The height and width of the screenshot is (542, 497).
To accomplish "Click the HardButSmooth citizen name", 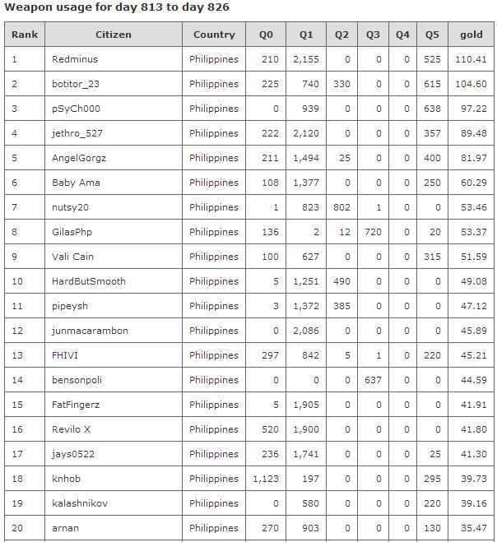I will point(89,281).
